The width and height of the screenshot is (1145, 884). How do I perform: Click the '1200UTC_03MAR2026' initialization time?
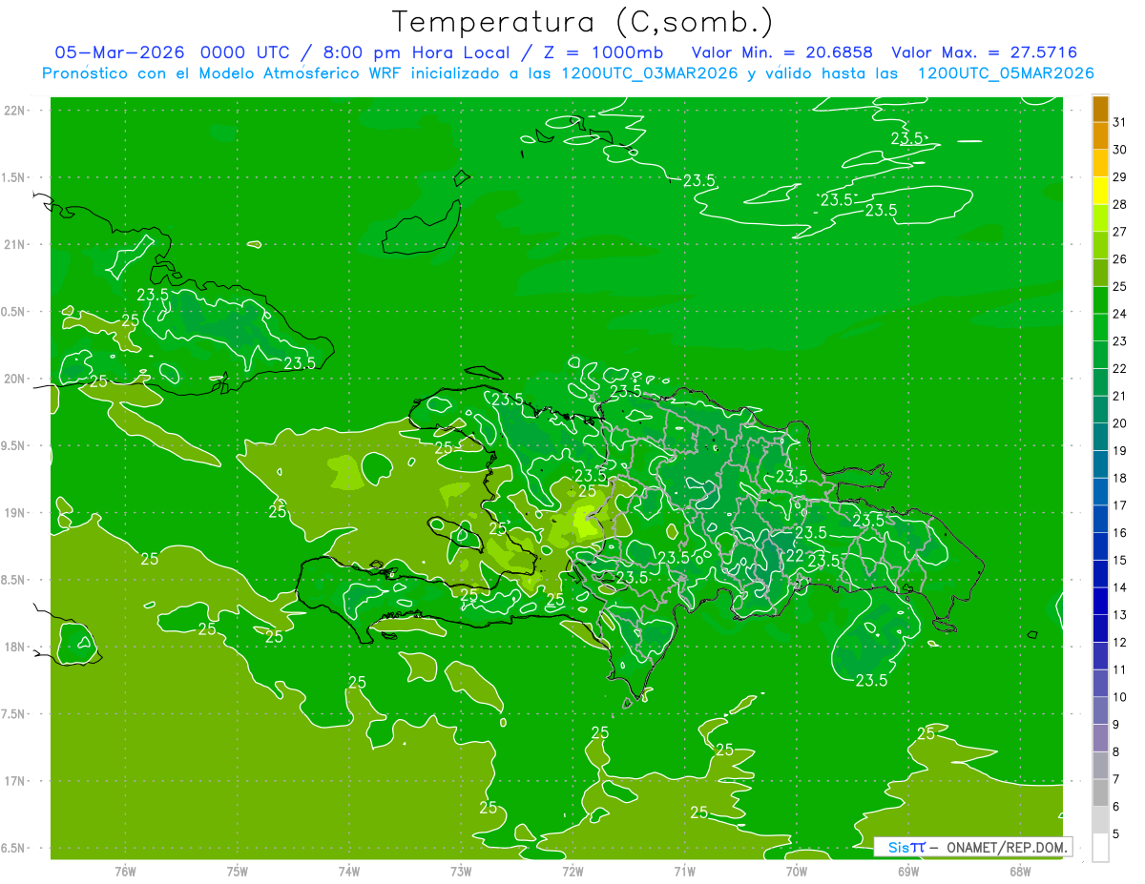[x=647, y=73]
